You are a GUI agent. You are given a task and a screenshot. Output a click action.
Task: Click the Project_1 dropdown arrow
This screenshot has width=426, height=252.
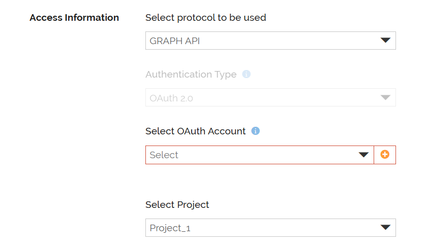385,227
